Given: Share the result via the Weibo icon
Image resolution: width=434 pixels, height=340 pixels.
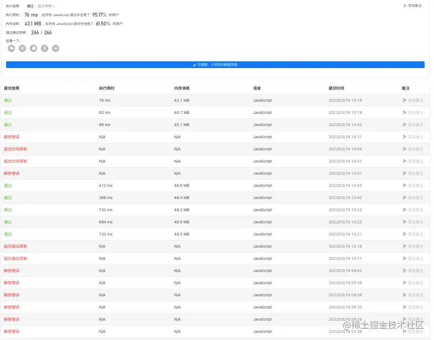Looking at the screenshot, I should [22, 49].
